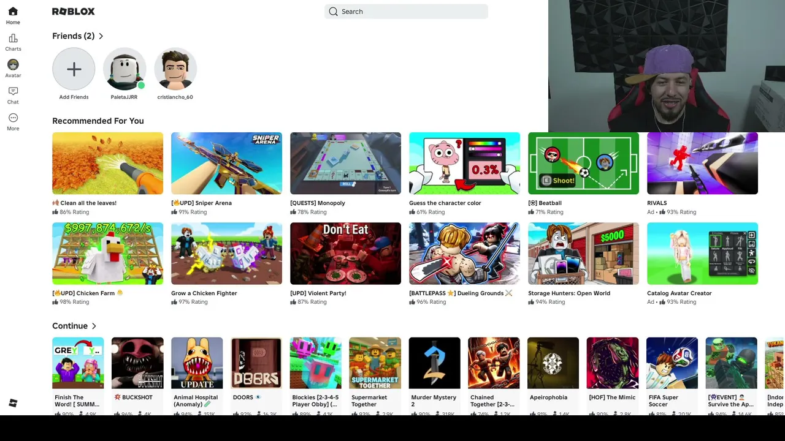Open Sniper Arena game thumbnail
785x441 pixels.
pyautogui.click(x=226, y=163)
